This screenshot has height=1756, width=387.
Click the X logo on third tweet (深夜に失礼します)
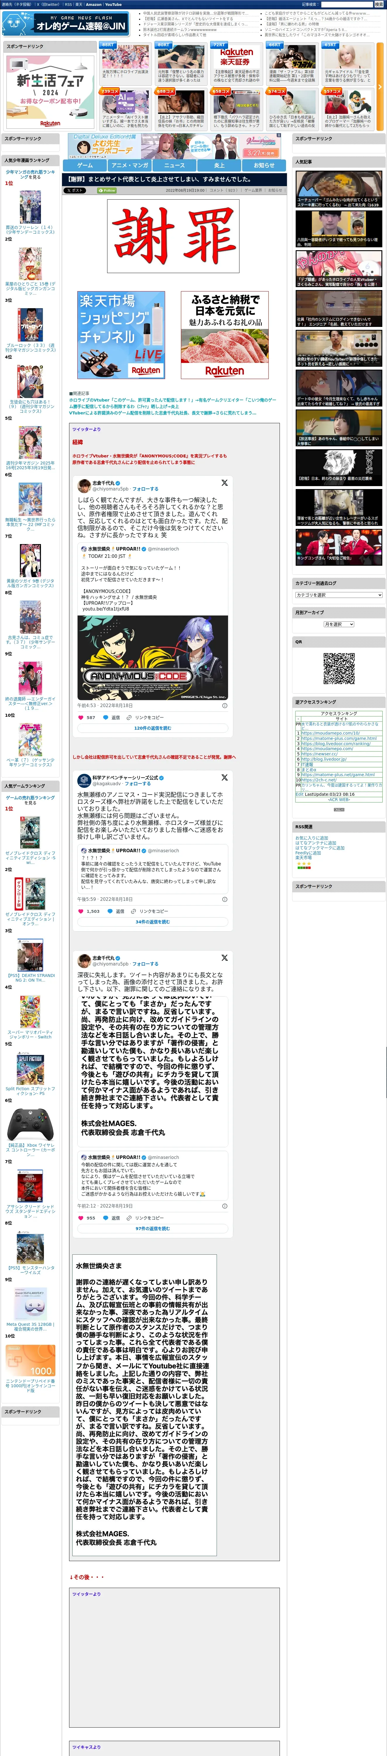click(224, 958)
